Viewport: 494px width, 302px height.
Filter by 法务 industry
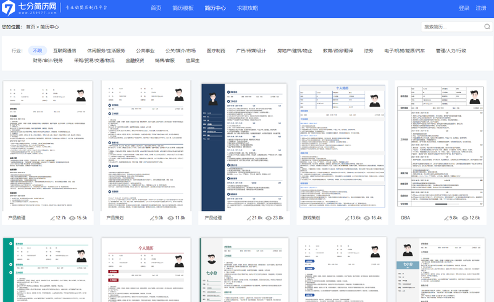pyautogui.click(x=369, y=51)
